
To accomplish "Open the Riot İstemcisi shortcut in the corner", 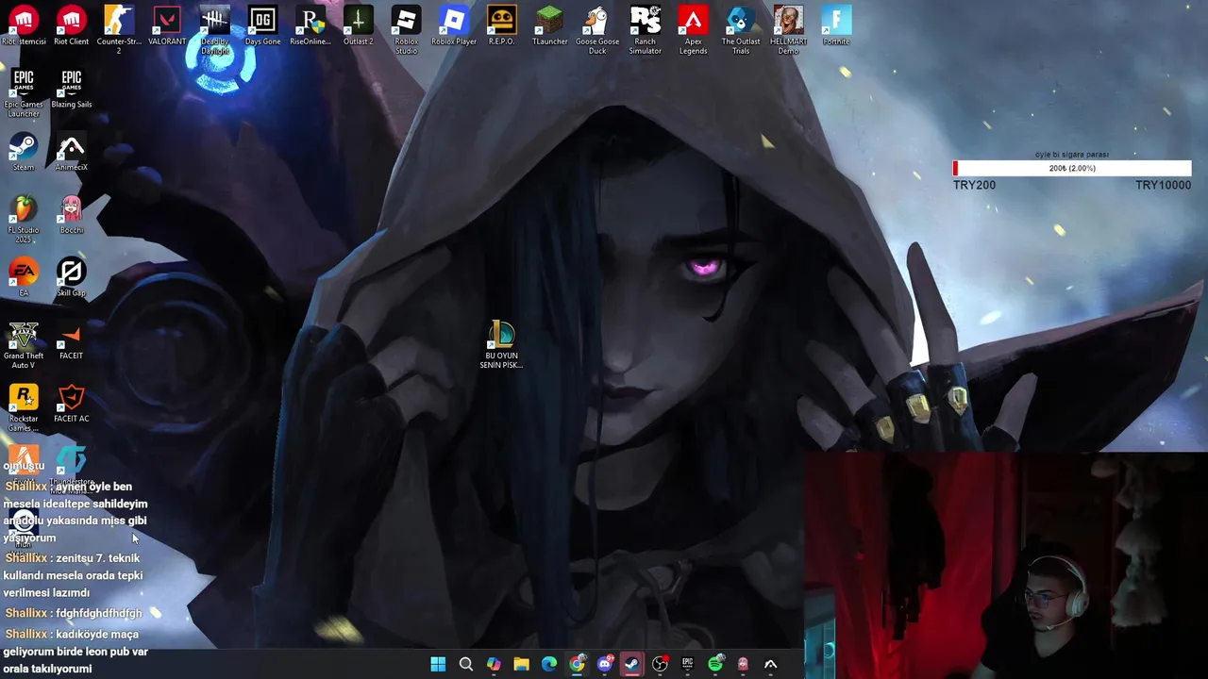I will point(24,25).
